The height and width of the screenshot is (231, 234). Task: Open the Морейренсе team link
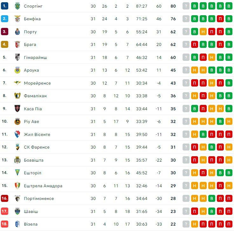37,83
